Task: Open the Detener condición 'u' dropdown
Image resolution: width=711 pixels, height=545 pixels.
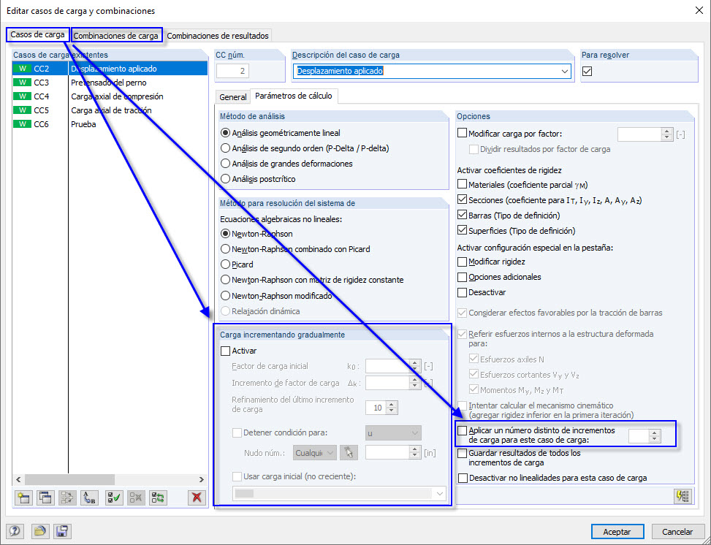Action: (393, 433)
